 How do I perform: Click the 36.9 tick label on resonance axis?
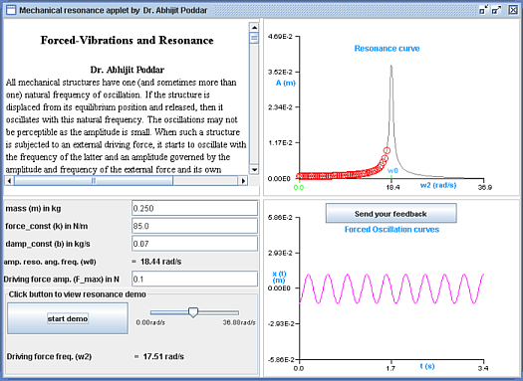pos(484,187)
